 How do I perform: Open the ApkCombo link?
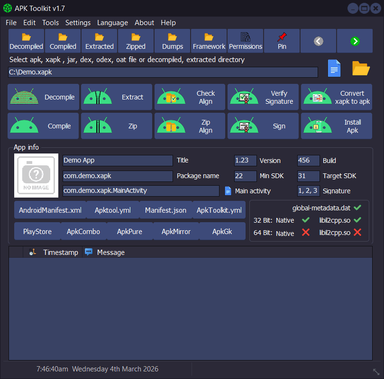pos(83,231)
